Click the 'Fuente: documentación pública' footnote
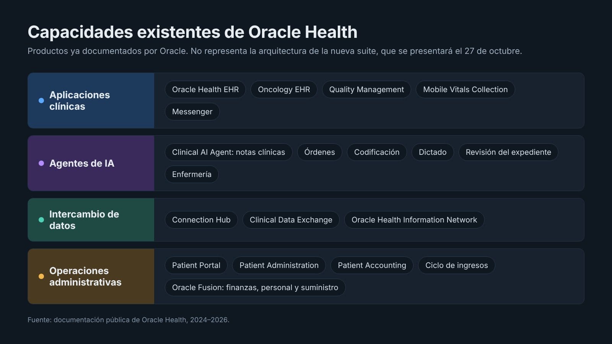Screen dimensions: 612x344 pos(129,320)
